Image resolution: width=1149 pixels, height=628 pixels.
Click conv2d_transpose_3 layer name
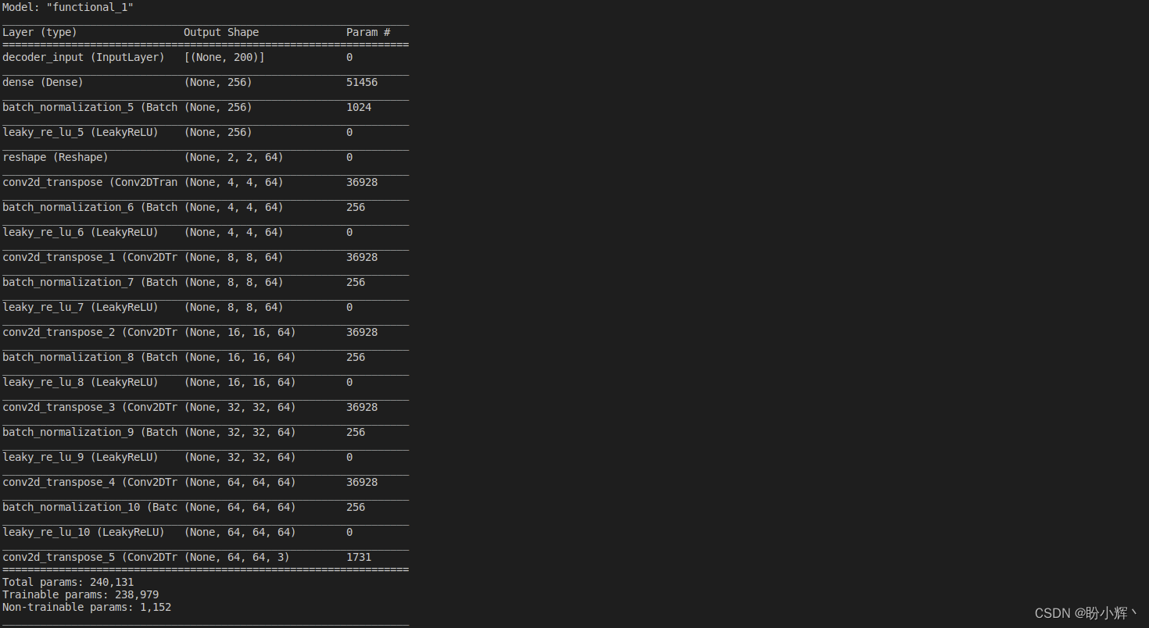[90, 408]
